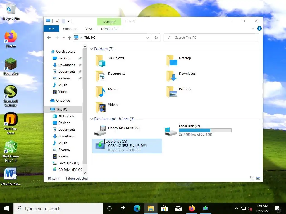Screen dimensions: 286x214
Task: Select OneDrive in navigation pane
Action: (x=63, y=101)
